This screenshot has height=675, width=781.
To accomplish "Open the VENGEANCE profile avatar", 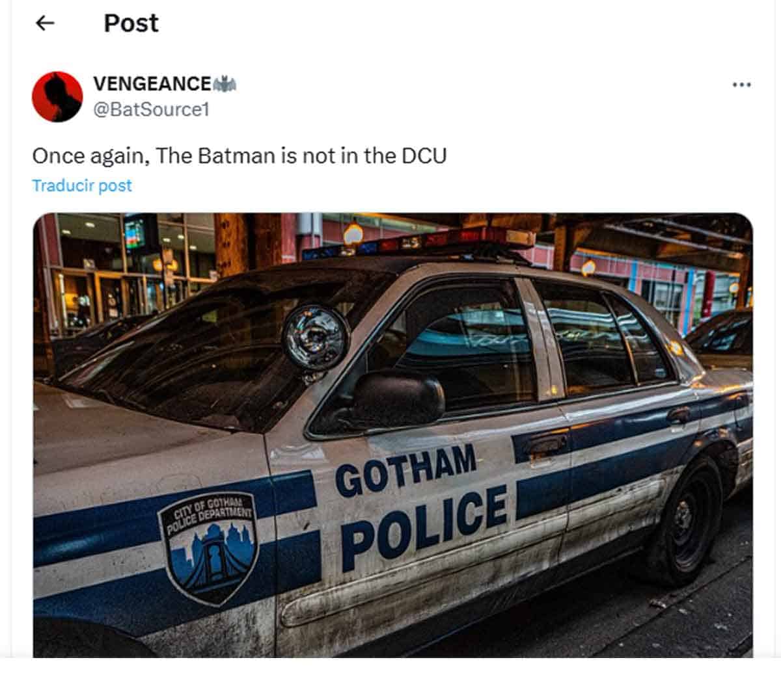I will (57, 96).
